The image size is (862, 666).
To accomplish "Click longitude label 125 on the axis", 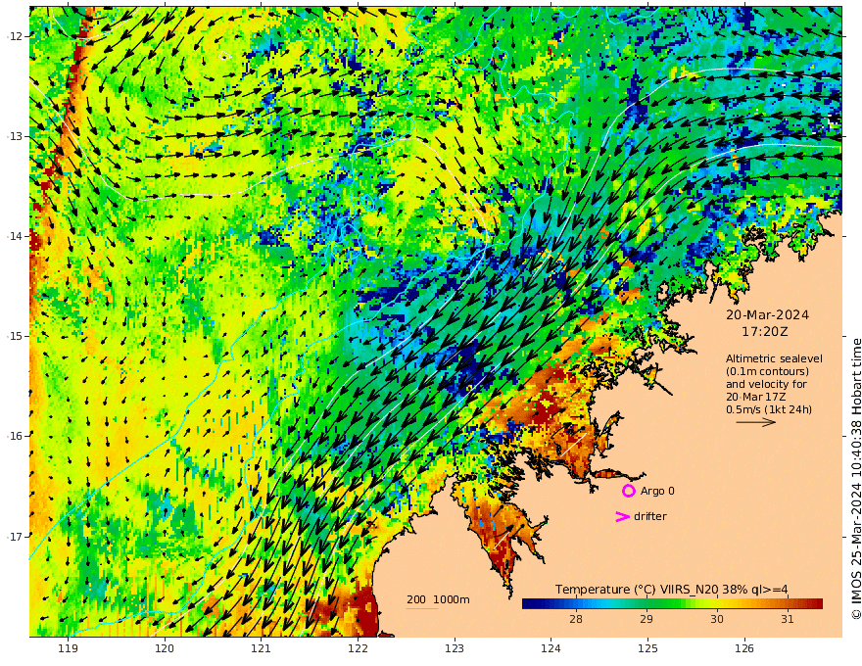I will click(x=648, y=648).
